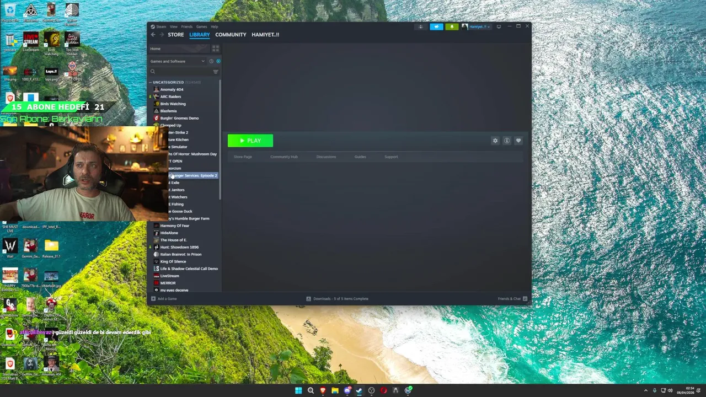The image size is (706, 397).
Task: Open the View menu
Action: tap(174, 26)
